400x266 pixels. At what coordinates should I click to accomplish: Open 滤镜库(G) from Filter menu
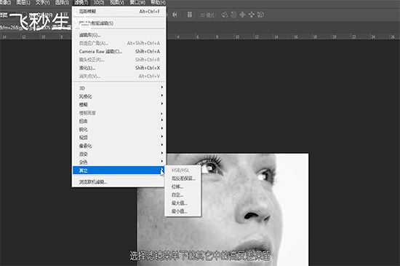pos(119,35)
